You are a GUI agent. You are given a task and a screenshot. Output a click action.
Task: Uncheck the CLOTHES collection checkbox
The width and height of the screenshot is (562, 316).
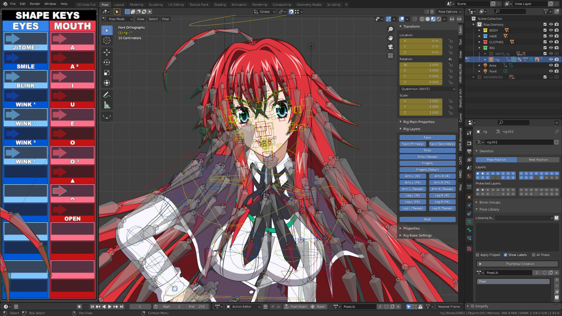[x=545, y=42]
